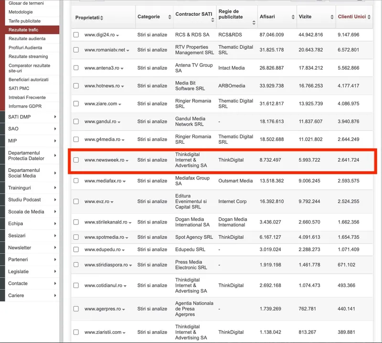The height and width of the screenshot is (343, 382).
Task: Open dropdown arrow next to www.digi24.ro
Action: click(x=117, y=35)
